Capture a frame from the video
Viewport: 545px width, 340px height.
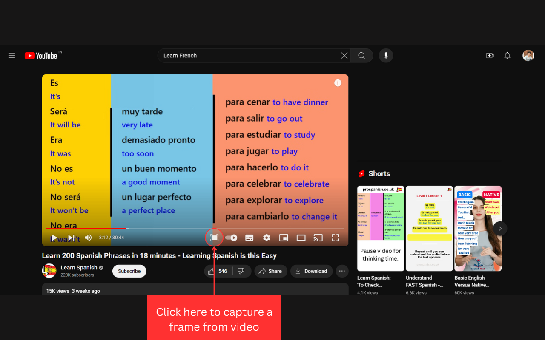pos(214,237)
